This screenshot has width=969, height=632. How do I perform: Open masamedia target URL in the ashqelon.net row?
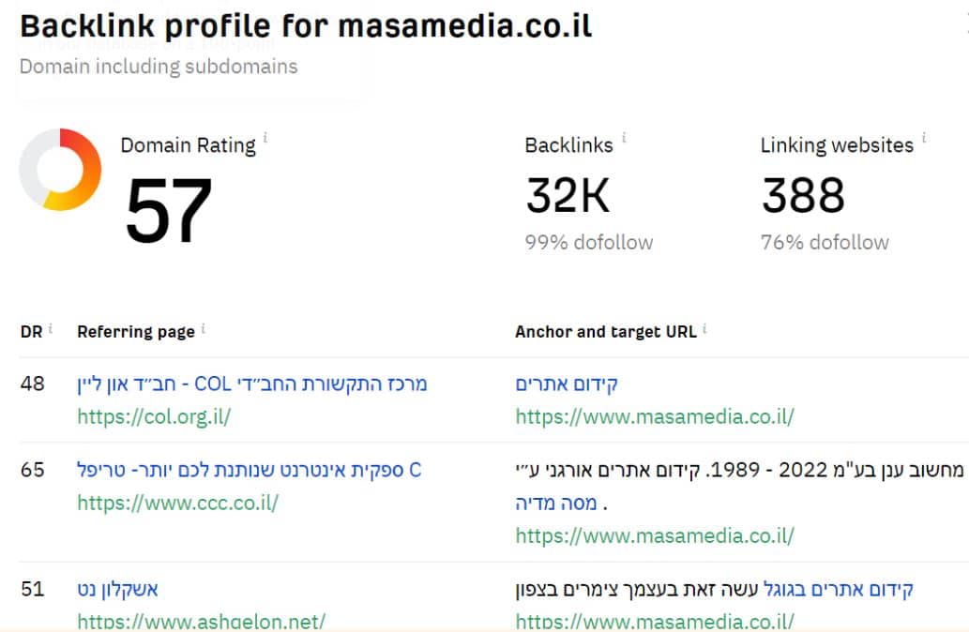pyautogui.click(x=654, y=621)
